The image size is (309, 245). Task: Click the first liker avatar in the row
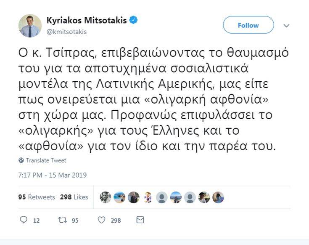106,197
